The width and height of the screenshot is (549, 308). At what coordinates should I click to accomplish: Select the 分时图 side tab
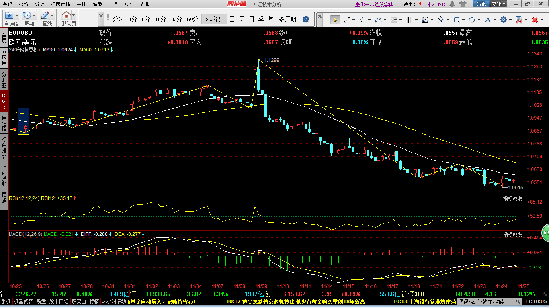point(4,80)
